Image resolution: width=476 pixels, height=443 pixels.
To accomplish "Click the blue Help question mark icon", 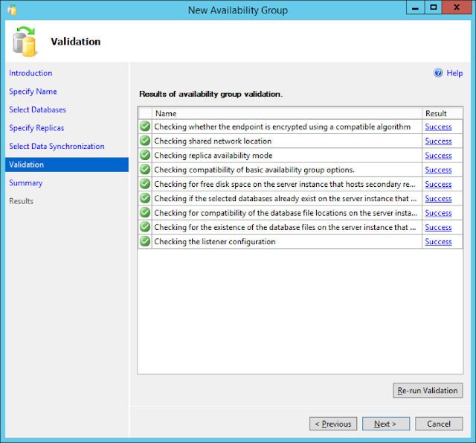I will pyautogui.click(x=438, y=73).
